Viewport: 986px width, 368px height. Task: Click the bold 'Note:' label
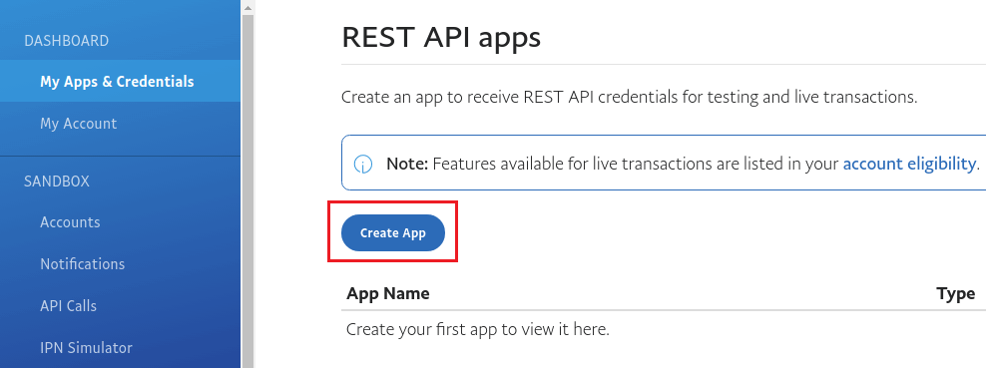coord(407,164)
